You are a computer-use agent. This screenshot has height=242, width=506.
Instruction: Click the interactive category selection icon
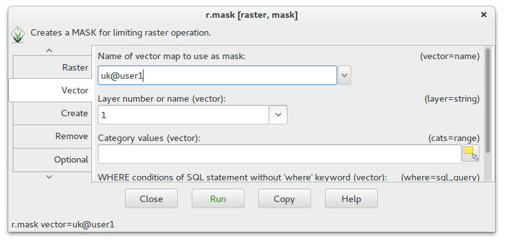(x=471, y=153)
